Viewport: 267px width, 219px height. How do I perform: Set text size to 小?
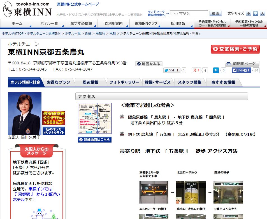(249, 13)
